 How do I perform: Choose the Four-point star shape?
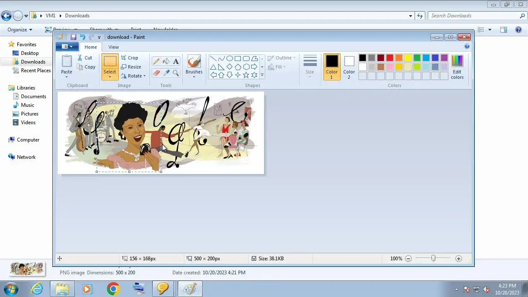tap(238, 75)
